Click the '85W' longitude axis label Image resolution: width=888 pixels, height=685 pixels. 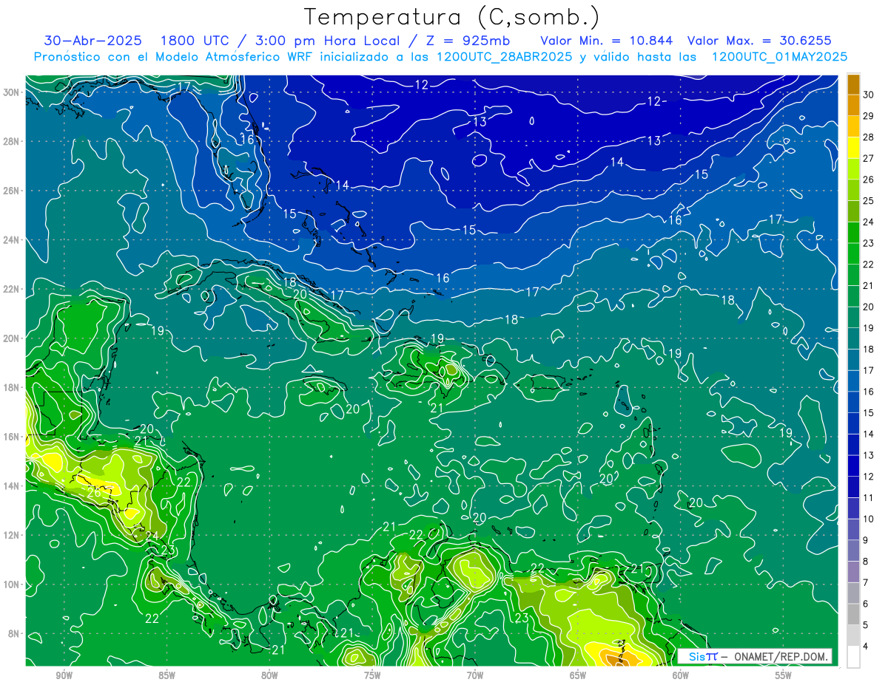click(x=166, y=675)
